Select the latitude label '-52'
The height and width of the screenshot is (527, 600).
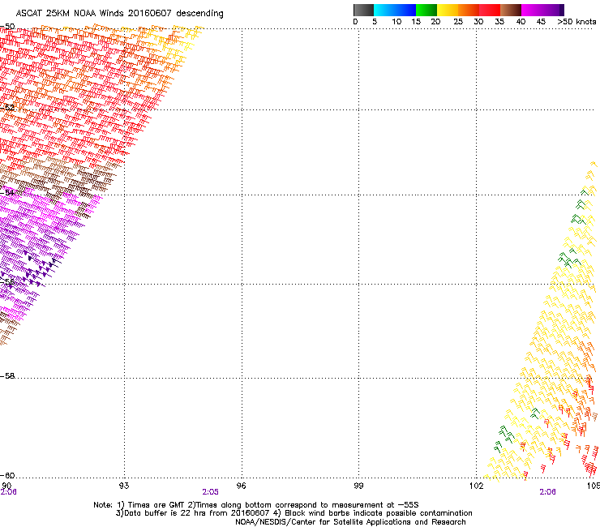7,108
